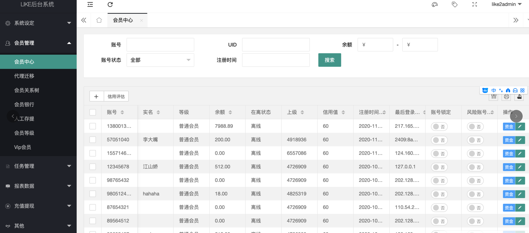
Task: Close the 会员中心 tab
Action: click(141, 20)
